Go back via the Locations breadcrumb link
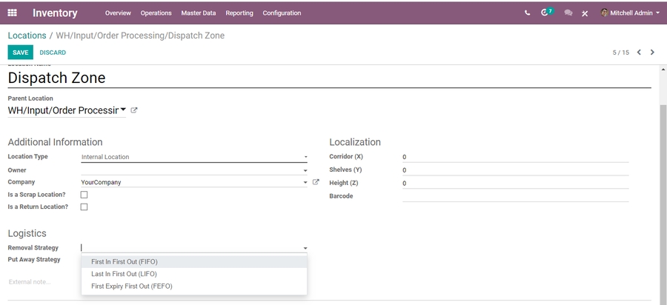 [x=27, y=36]
